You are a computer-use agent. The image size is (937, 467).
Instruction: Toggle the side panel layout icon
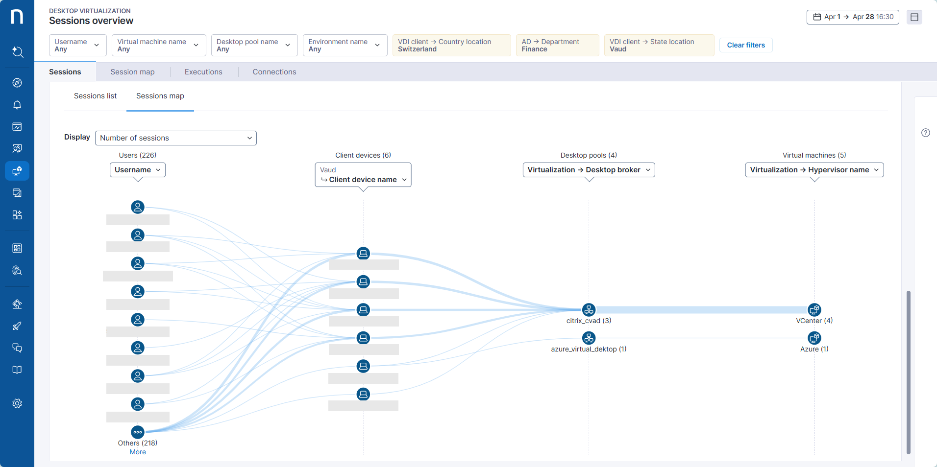tap(914, 17)
